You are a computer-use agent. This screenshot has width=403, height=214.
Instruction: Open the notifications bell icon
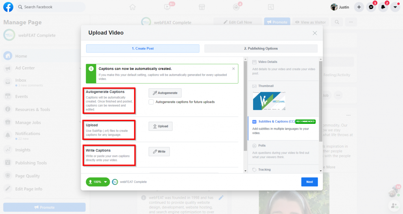click(383, 7)
